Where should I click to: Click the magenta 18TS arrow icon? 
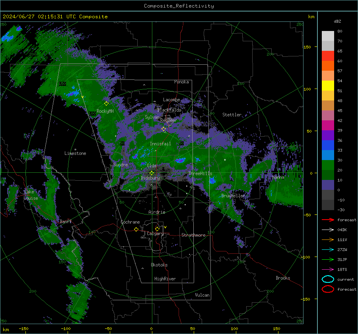328,270
